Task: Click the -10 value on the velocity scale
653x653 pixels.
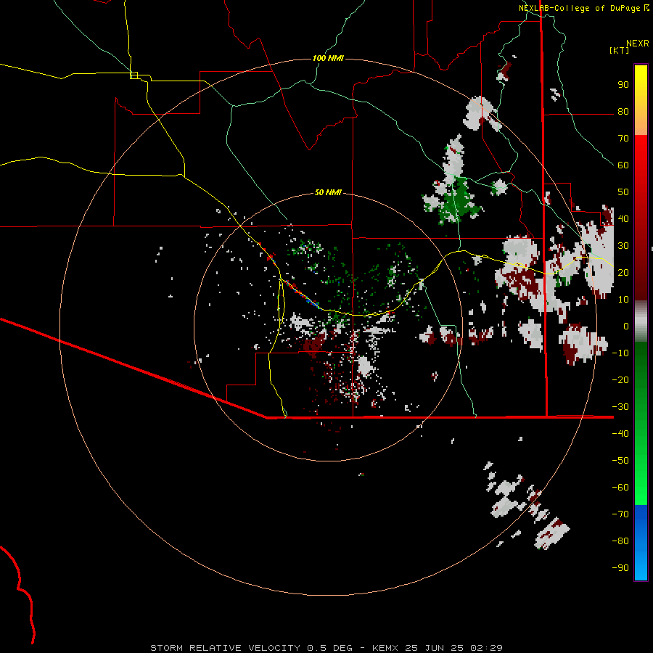Action: 620,353
